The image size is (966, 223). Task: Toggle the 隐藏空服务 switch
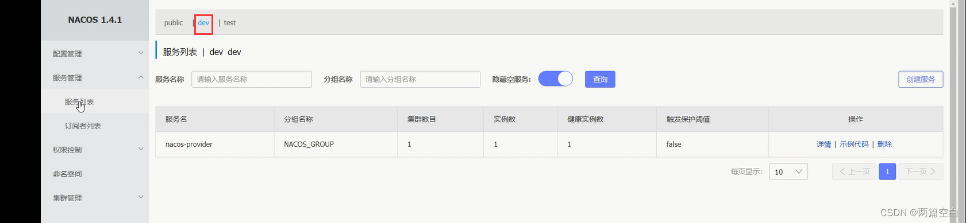click(556, 79)
